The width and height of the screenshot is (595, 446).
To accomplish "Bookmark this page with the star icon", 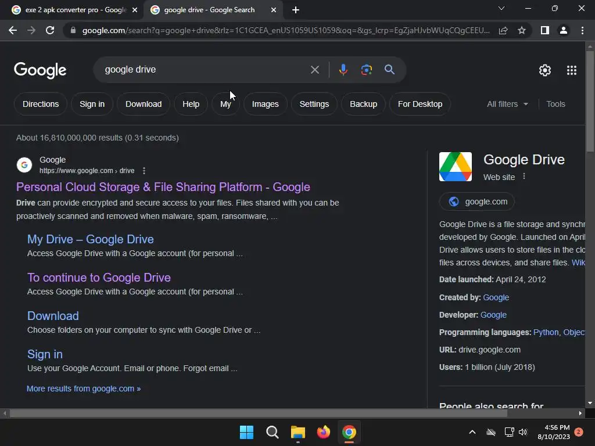I will click(x=522, y=30).
